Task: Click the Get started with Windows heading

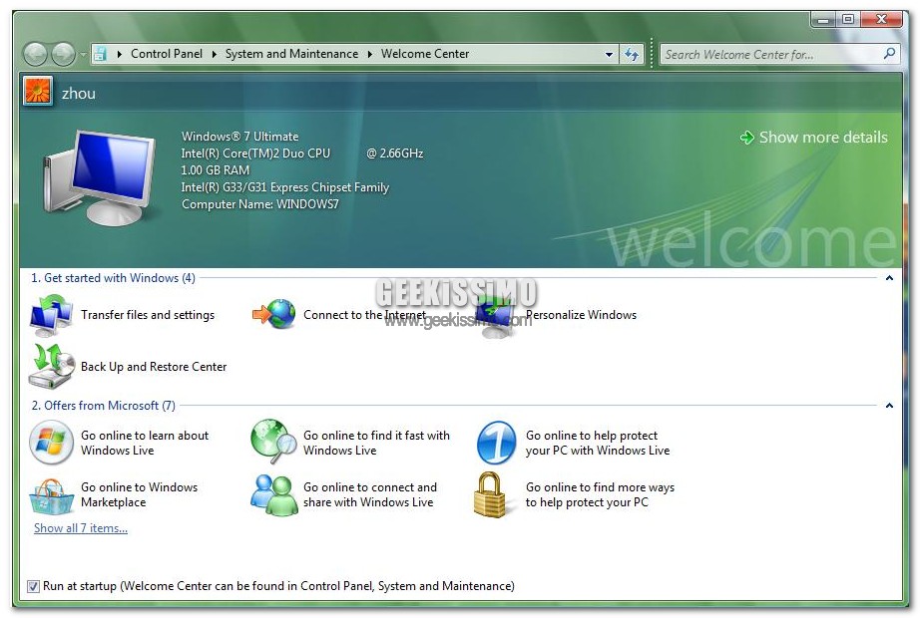Action: tap(113, 278)
